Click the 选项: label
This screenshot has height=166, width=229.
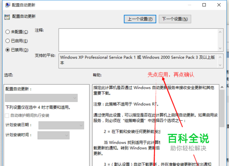pos(9,75)
